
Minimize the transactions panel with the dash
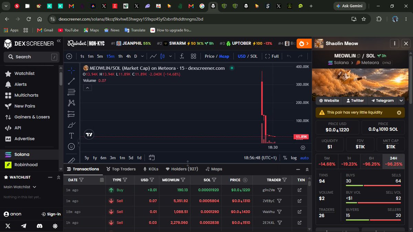(298, 169)
